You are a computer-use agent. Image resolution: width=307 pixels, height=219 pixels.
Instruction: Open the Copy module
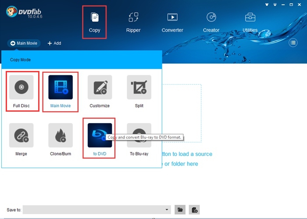(x=95, y=22)
